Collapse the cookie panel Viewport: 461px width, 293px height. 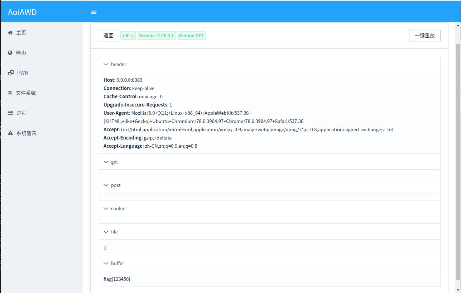[x=106, y=208]
